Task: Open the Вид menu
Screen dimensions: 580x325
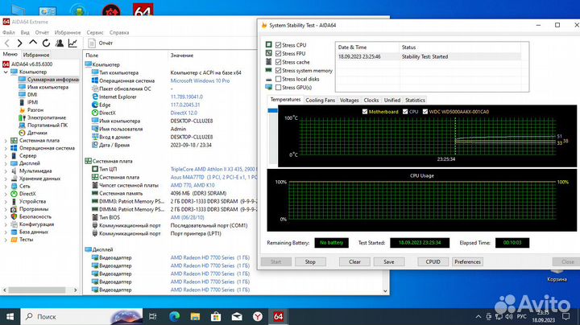Action: (25, 32)
